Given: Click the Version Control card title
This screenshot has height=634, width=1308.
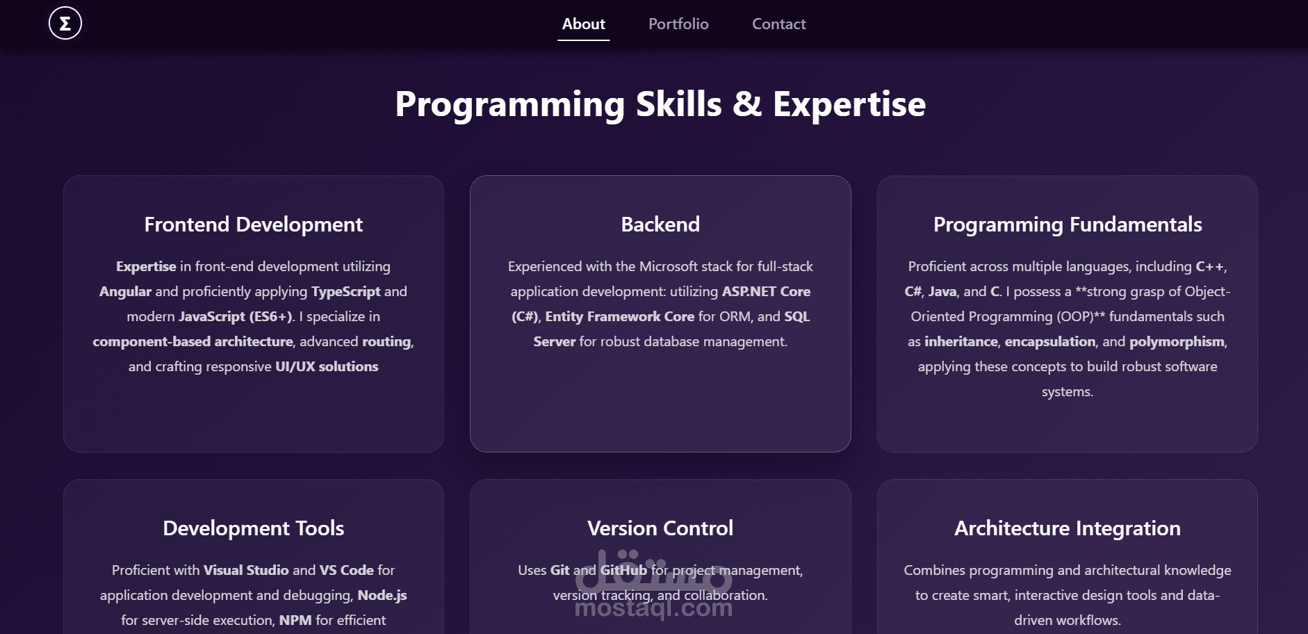Looking at the screenshot, I should [660, 528].
